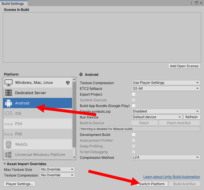Click the Unity logo beside Windows, Mac, Linux
The height and width of the screenshot is (190, 204).
68,83
